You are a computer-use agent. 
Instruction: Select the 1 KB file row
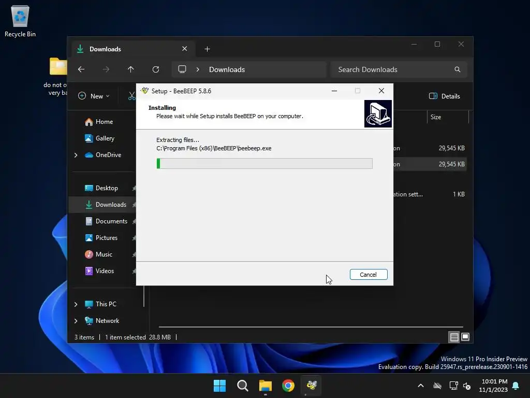point(430,194)
